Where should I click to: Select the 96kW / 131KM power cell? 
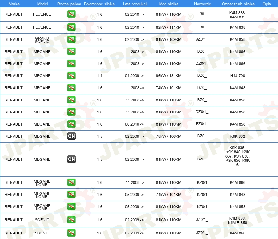[x=169, y=76]
